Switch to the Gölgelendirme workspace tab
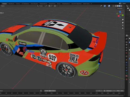This screenshot has width=130, height=97. pyautogui.click(x=43, y=4)
